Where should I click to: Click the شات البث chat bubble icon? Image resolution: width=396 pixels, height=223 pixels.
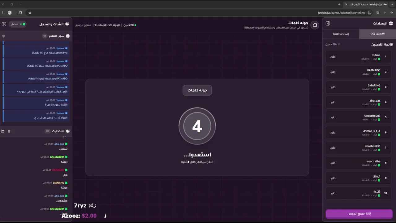click(68, 131)
